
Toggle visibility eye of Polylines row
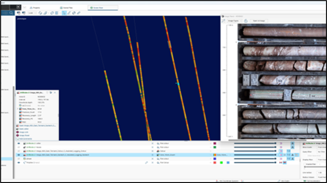19,163
